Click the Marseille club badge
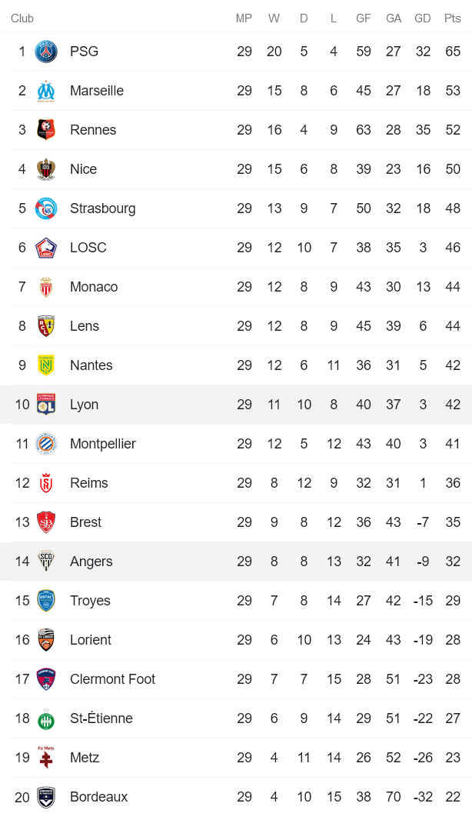Screen dimensions: 472x820 pyautogui.click(x=45, y=91)
